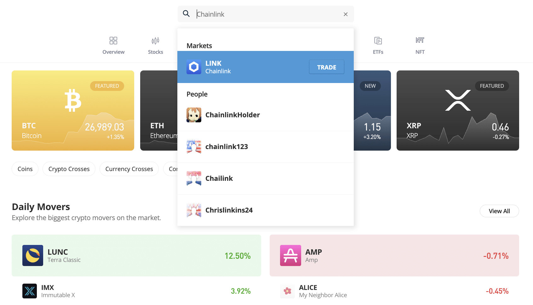The image size is (533, 305).
Task: Click the search magnifier icon
Action: [x=186, y=14]
